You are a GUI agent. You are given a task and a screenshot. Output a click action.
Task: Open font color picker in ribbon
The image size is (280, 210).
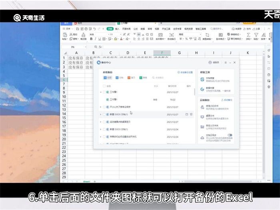121,39
